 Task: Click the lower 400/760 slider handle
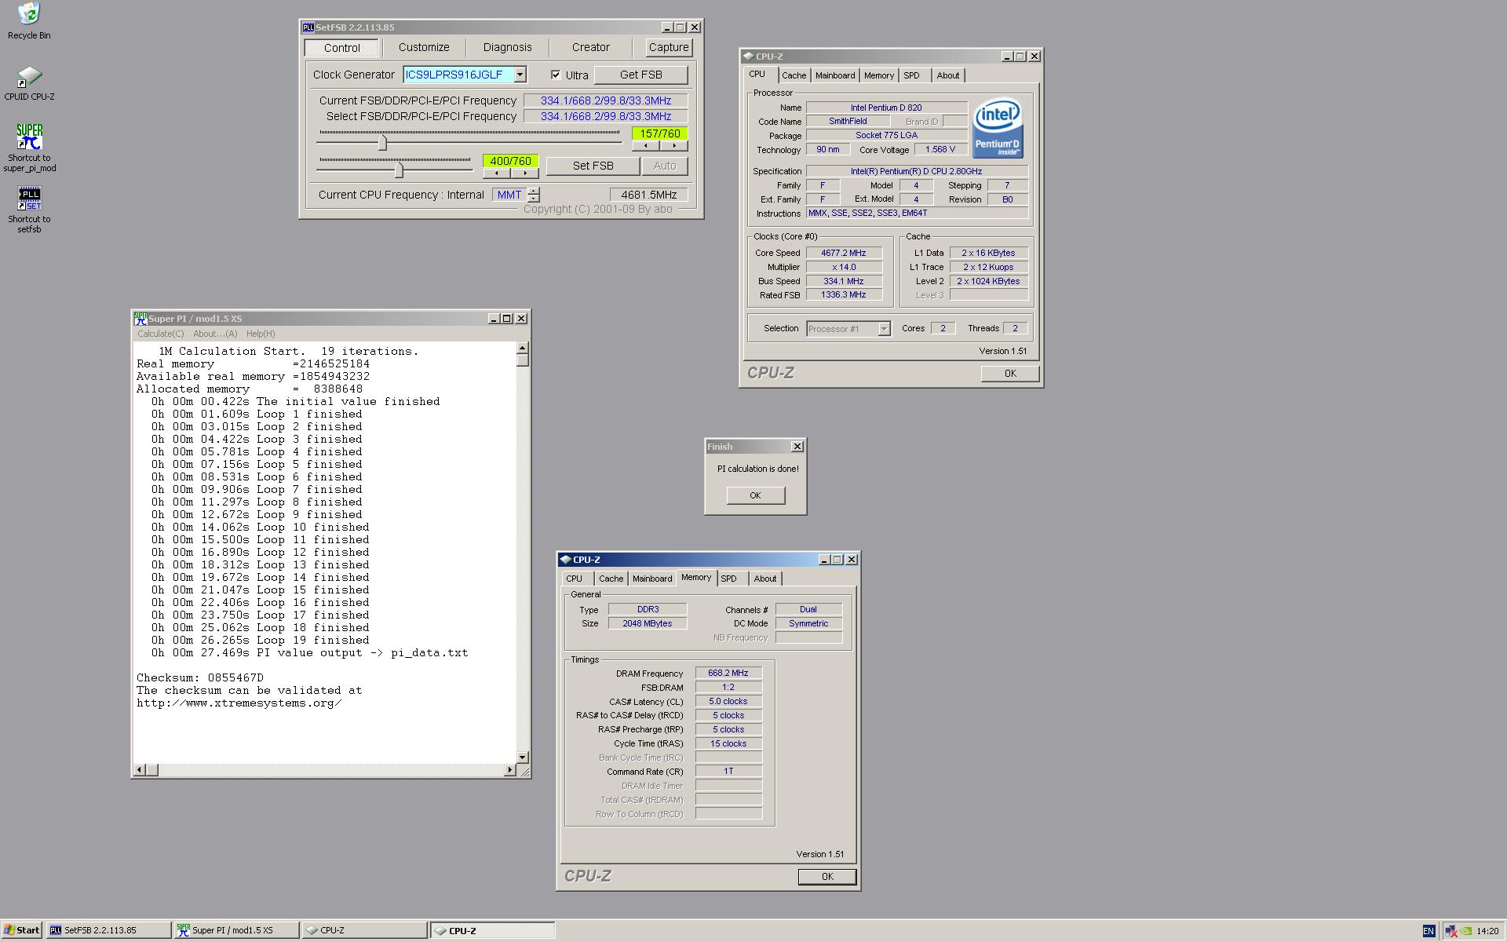[399, 170]
